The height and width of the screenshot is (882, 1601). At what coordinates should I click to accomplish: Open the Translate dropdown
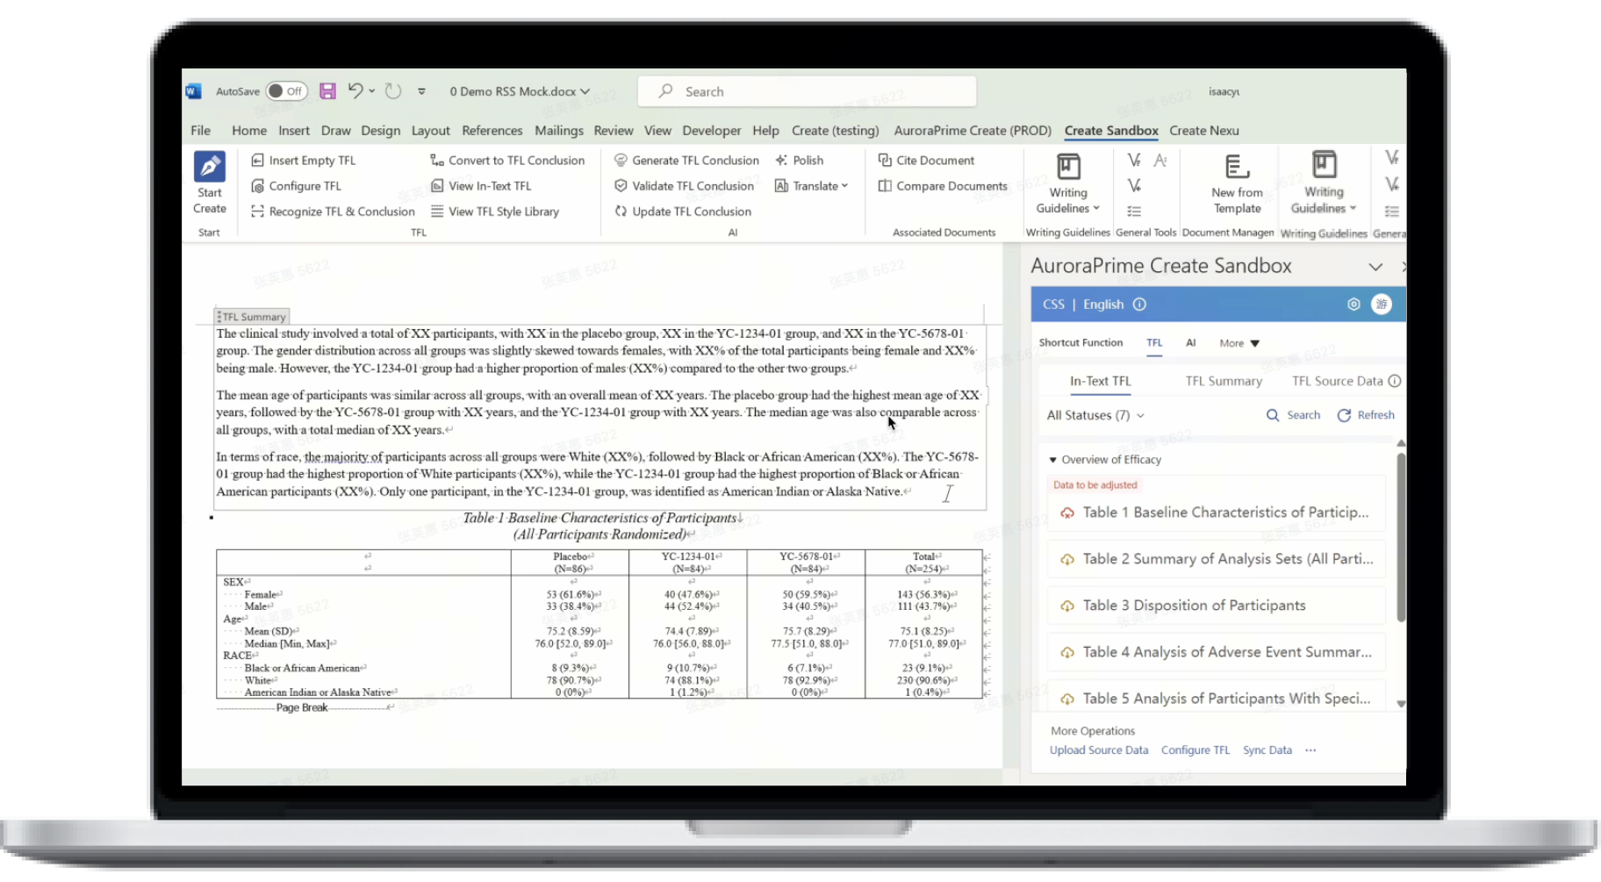[x=812, y=186]
